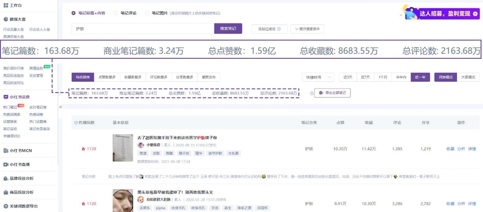483x212 pixels.
Task: Click the flame icon beside 1139
Action: 83,149
